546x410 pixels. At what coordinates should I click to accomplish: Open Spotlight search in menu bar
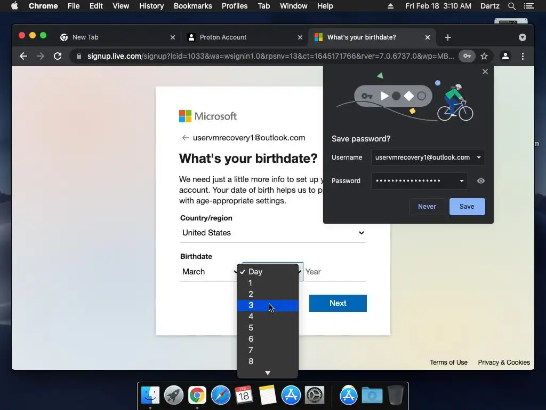[511, 6]
